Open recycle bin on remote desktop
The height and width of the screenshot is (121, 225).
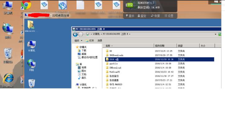pyautogui.click(x=32, y=83)
